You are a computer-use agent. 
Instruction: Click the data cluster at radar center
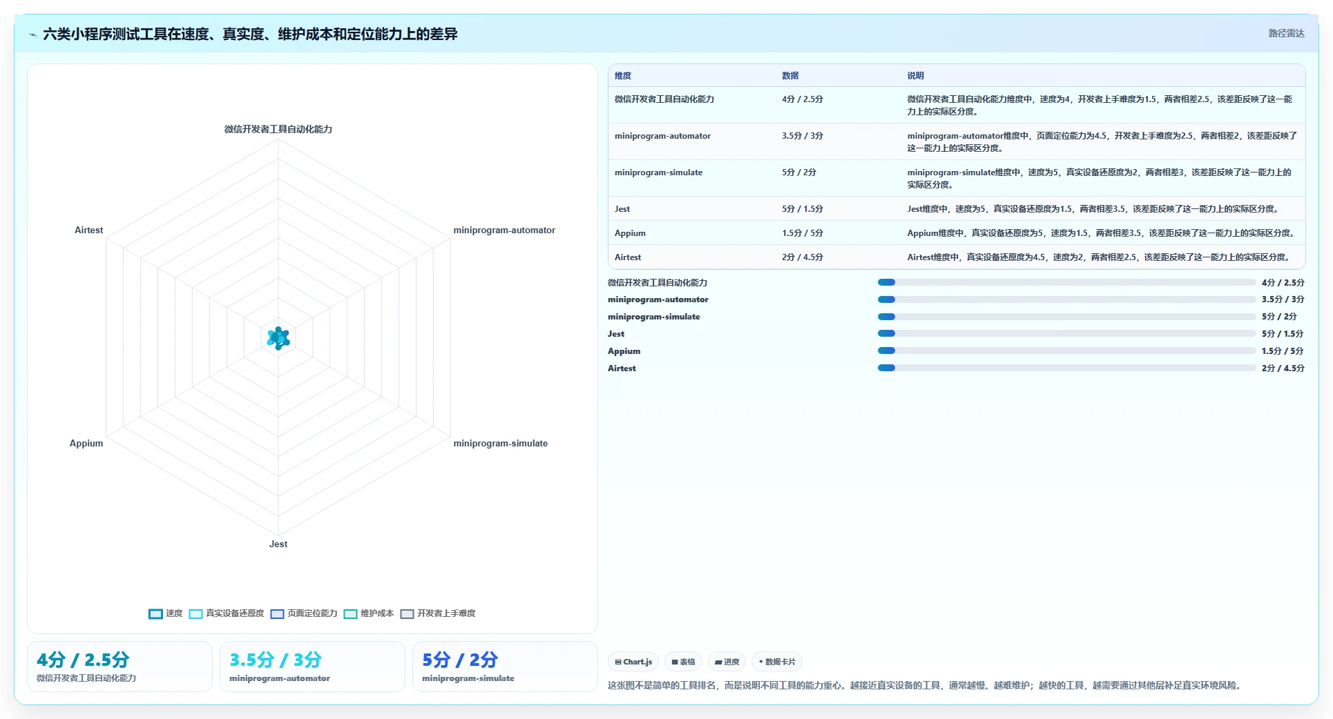pyautogui.click(x=278, y=338)
